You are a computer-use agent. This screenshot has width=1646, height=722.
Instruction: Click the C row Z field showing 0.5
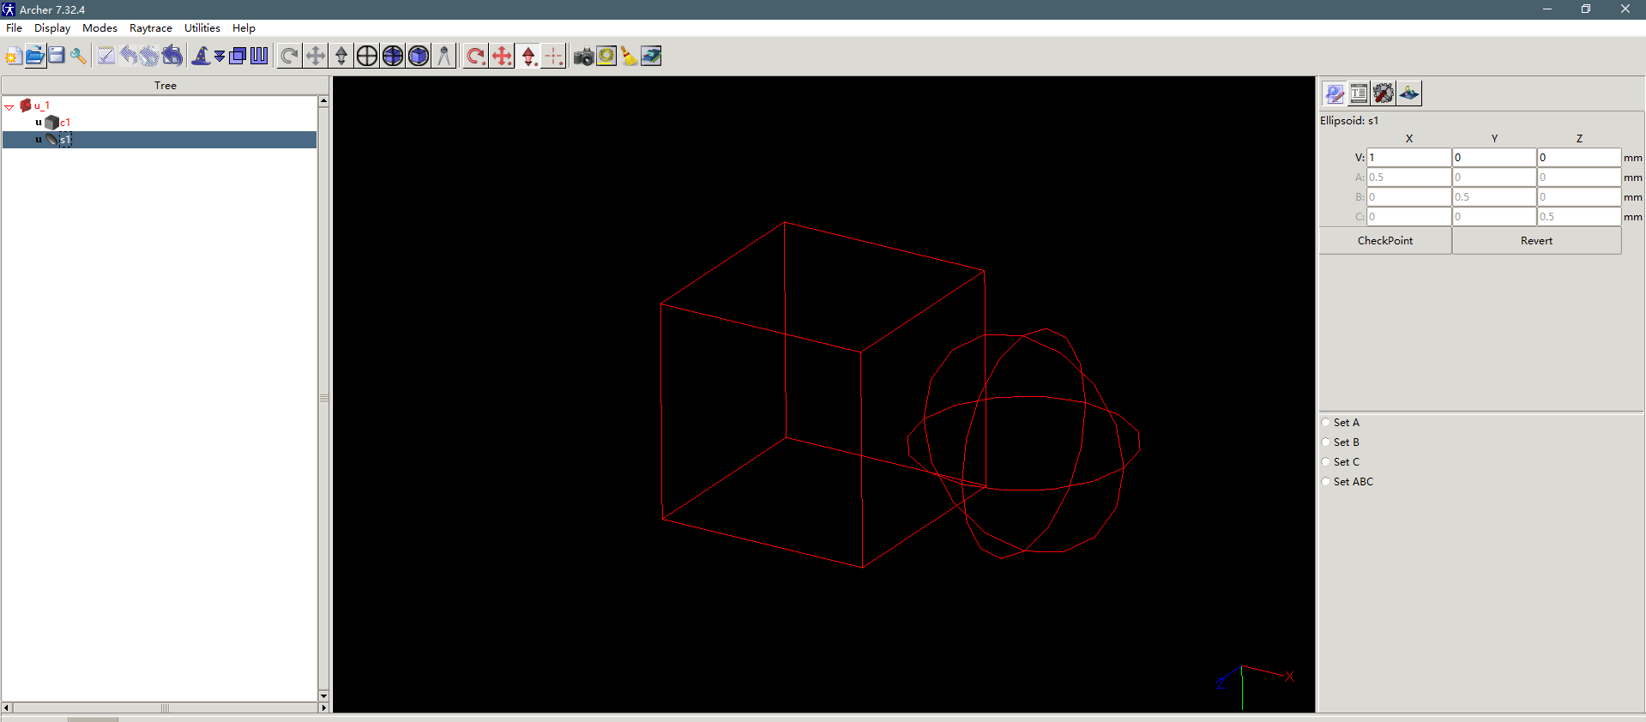[1579, 217]
